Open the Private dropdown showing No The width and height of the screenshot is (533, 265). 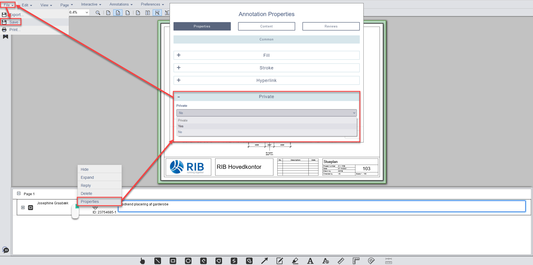(x=266, y=113)
